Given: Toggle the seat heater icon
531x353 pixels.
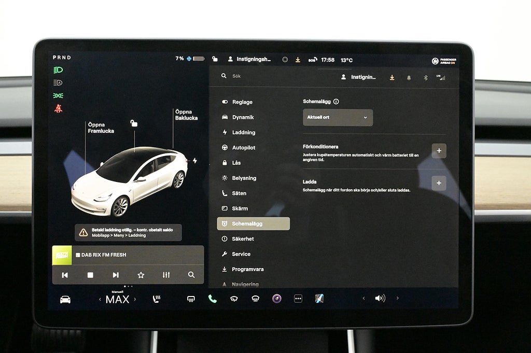Looking at the screenshot, I should [157, 299].
